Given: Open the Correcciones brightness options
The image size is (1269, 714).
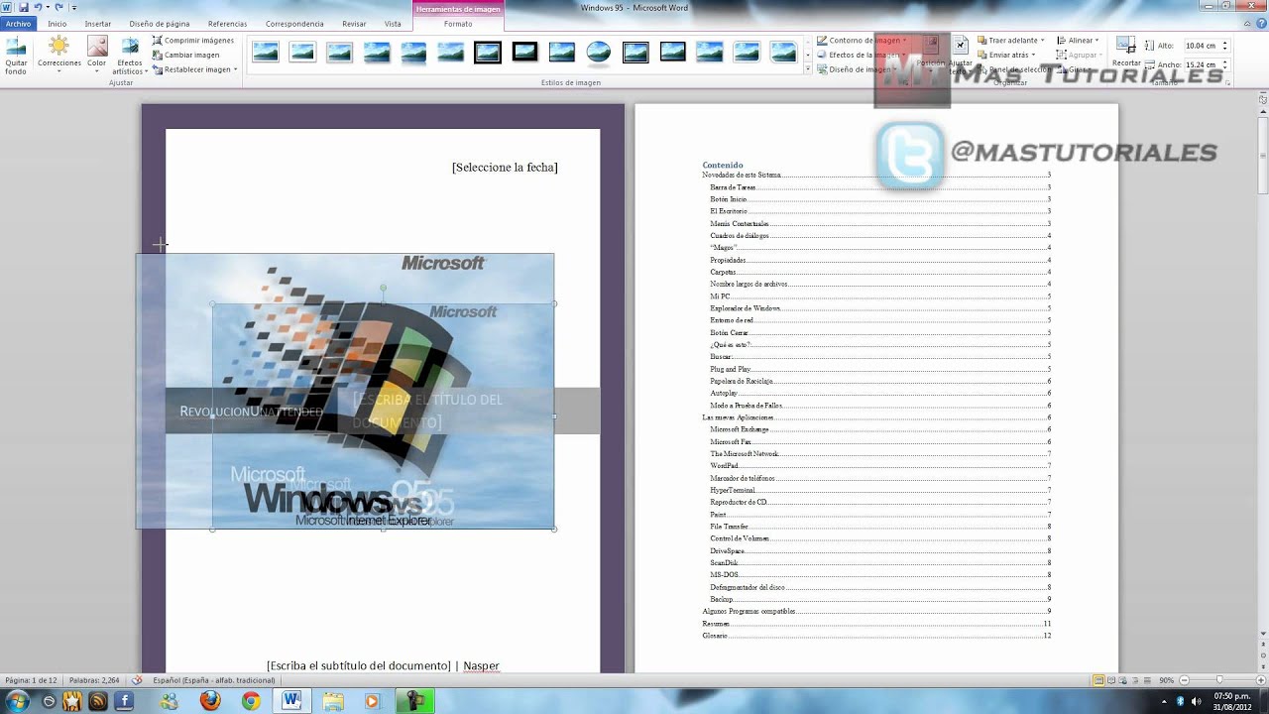Looking at the screenshot, I should click(x=59, y=54).
